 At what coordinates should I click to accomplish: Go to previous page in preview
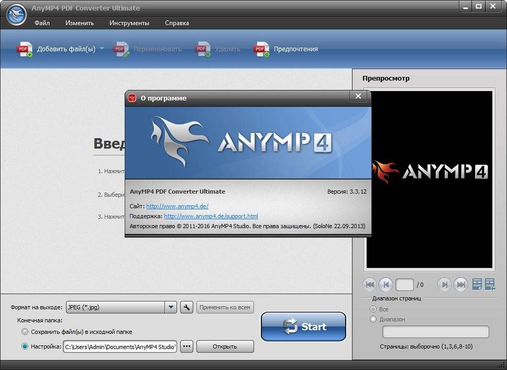coord(385,285)
